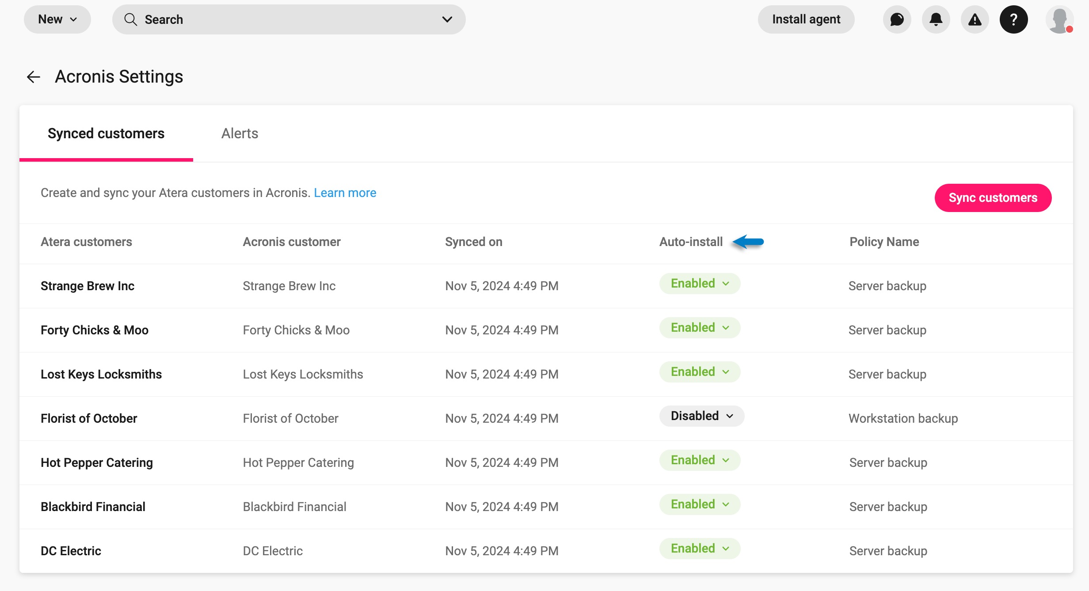Select the Synced customers tab

[x=106, y=133]
